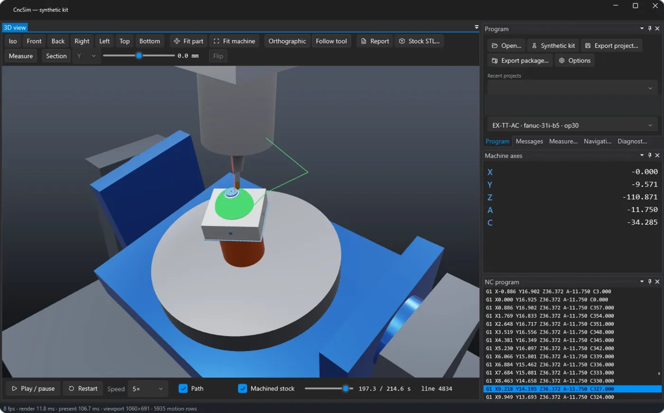The image size is (664, 413).
Task: Click the section position slider handle
Action: (139, 56)
